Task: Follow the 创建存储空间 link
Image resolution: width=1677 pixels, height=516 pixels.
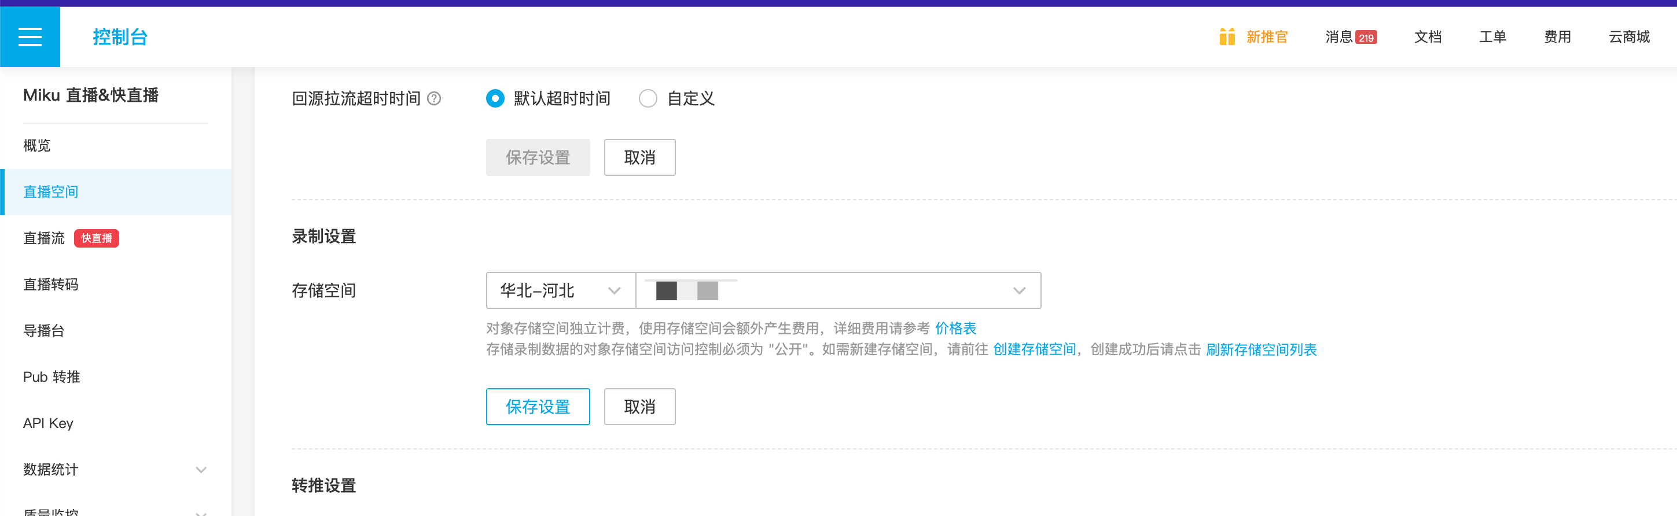Action: (x=1035, y=349)
